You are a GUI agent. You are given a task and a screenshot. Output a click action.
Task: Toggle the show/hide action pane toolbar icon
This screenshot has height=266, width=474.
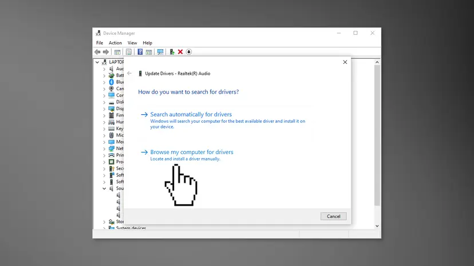click(x=149, y=52)
